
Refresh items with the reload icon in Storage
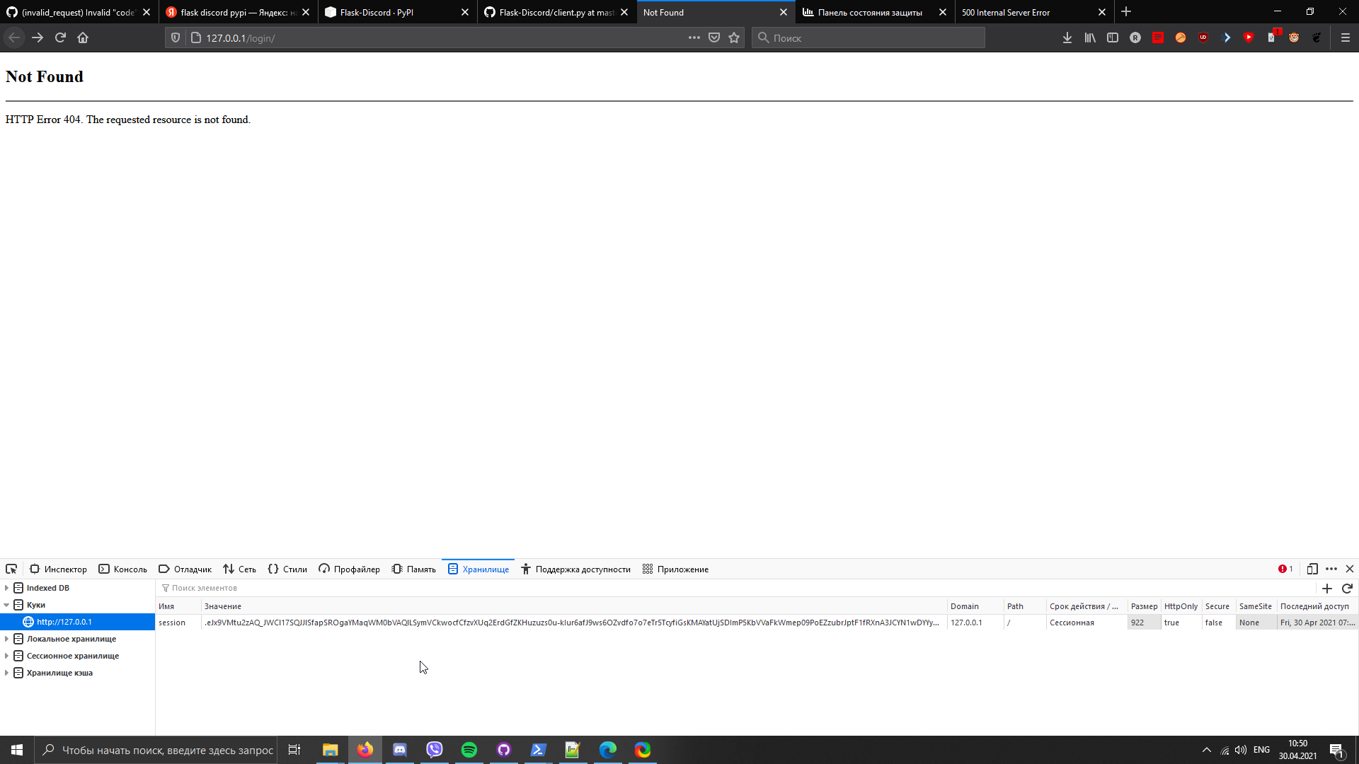coord(1347,588)
